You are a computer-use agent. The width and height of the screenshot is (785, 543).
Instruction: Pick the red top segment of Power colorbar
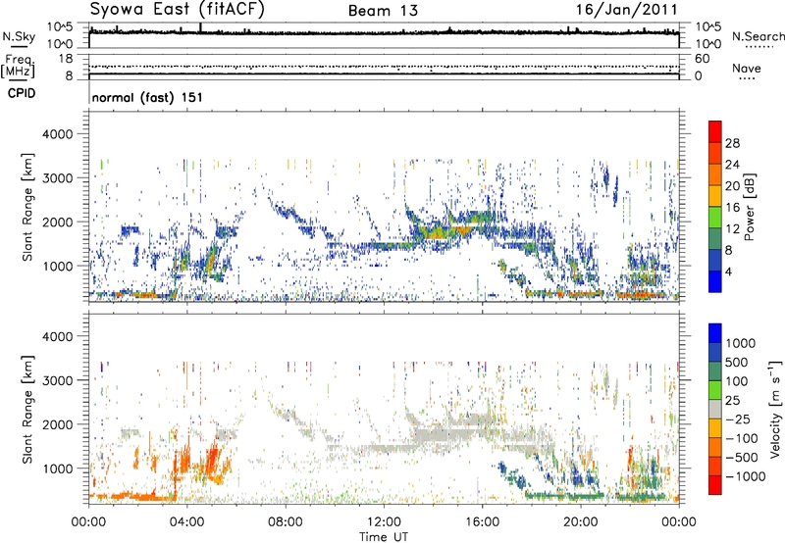715,132
